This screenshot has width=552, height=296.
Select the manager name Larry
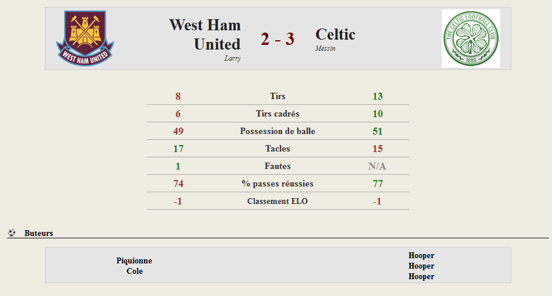(233, 58)
